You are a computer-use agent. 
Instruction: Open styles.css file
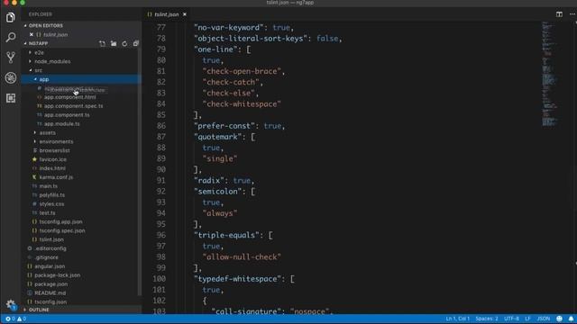(51, 204)
